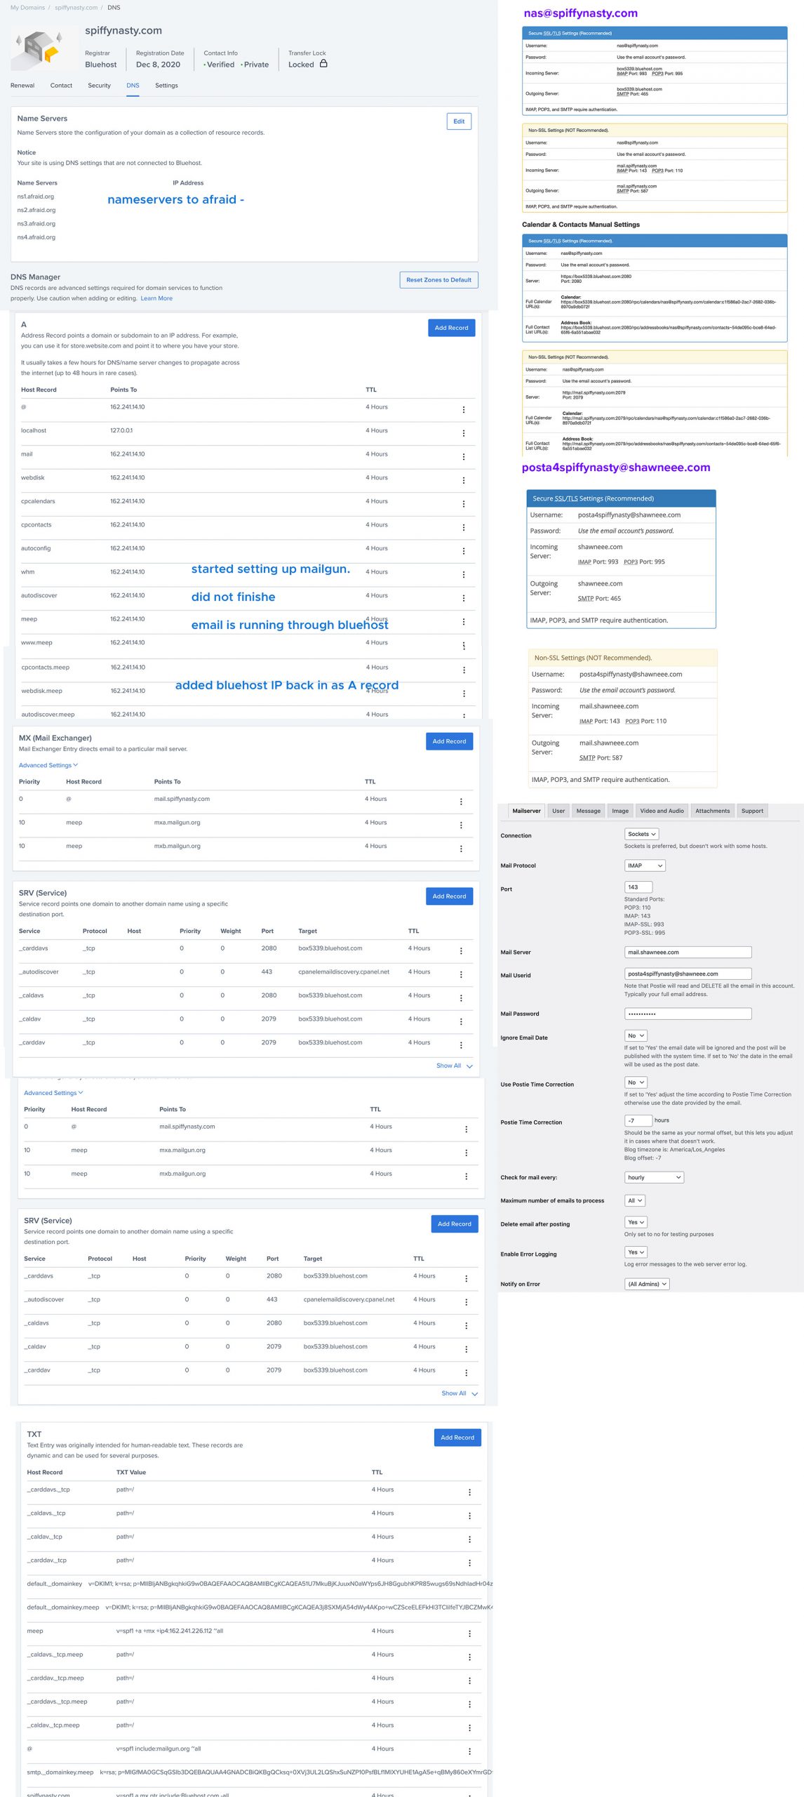Click the Postie Time Correction hours field

(638, 1120)
